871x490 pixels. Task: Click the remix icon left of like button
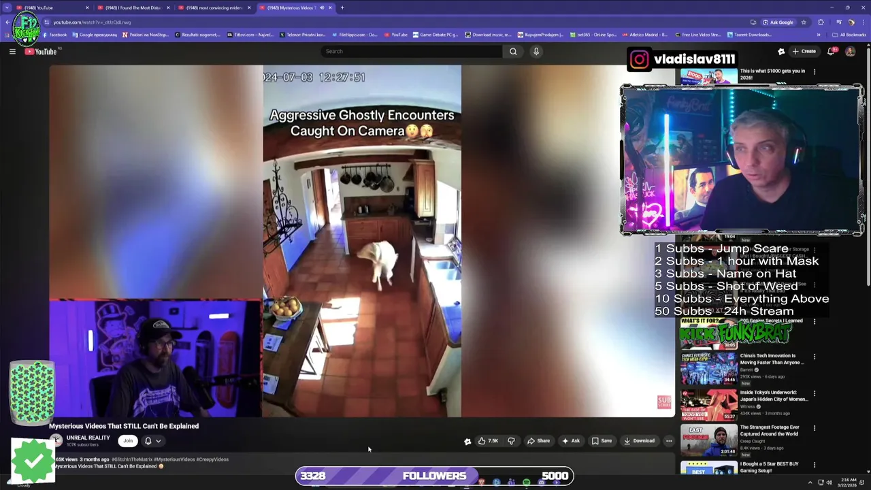[x=467, y=441]
